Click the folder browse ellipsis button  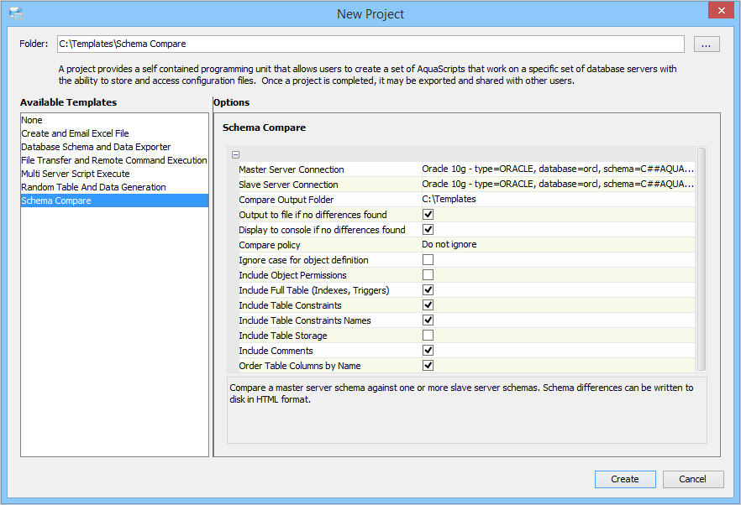tap(707, 44)
